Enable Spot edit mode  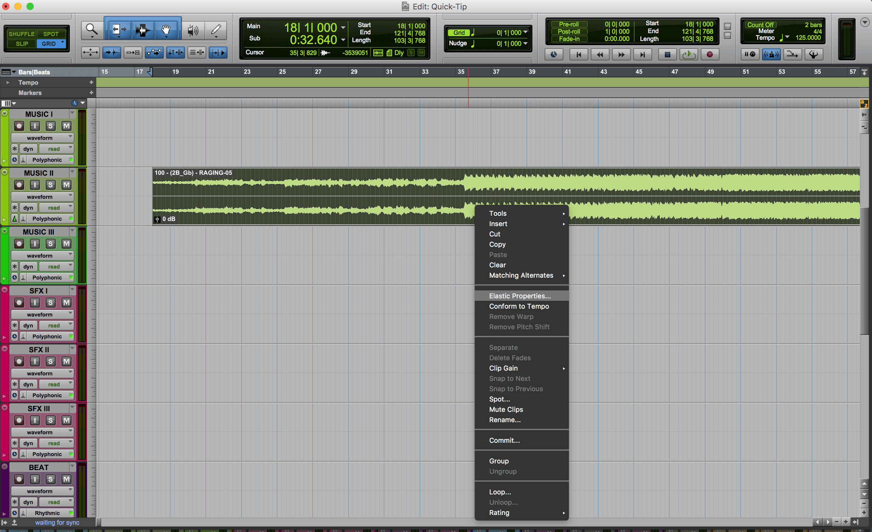51,34
